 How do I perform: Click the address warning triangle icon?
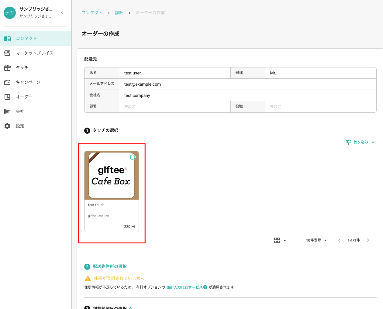[88, 278]
